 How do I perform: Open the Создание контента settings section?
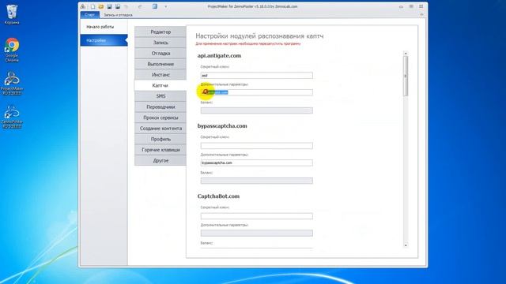point(160,128)
